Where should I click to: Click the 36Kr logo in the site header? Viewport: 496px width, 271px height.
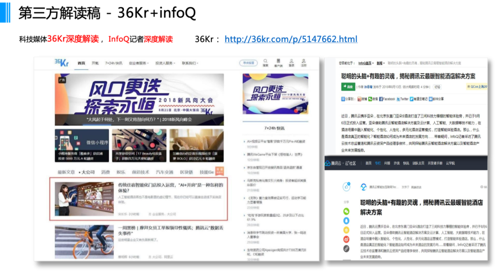(62, 62)
